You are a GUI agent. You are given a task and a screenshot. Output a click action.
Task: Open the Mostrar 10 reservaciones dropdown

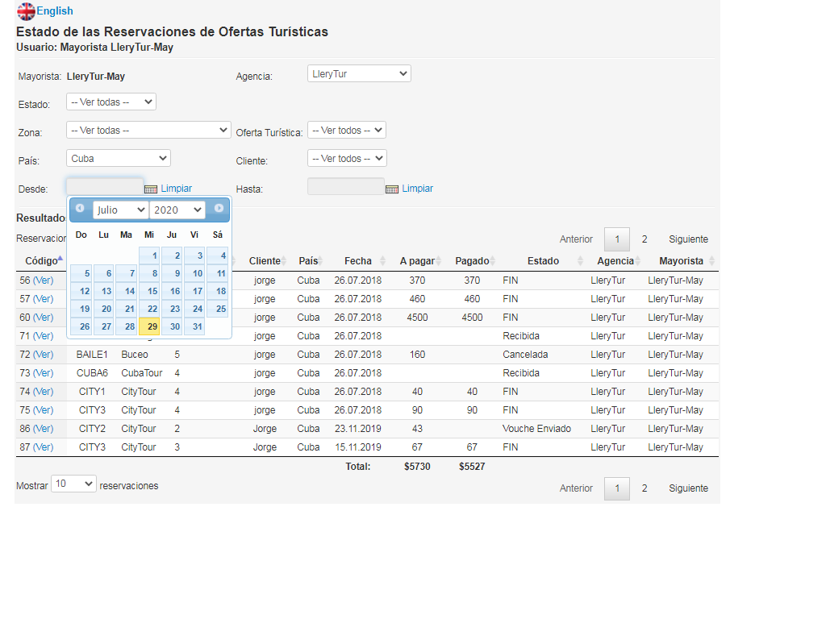coord(73,484)
